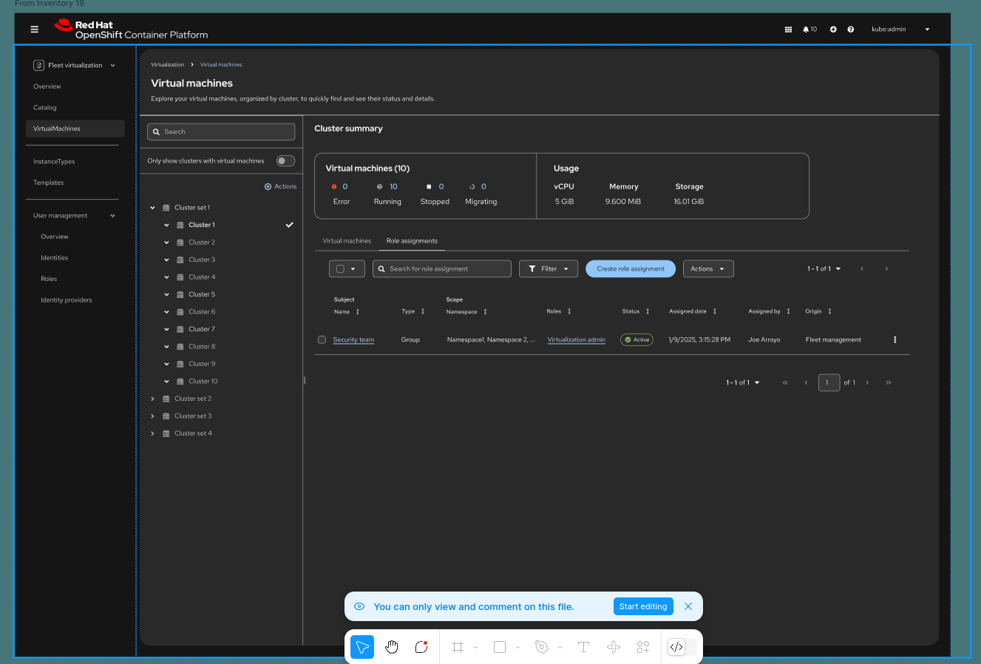Click the notifications bell icon
This screenshot has height=664, width=981.
tap(806, 30)
